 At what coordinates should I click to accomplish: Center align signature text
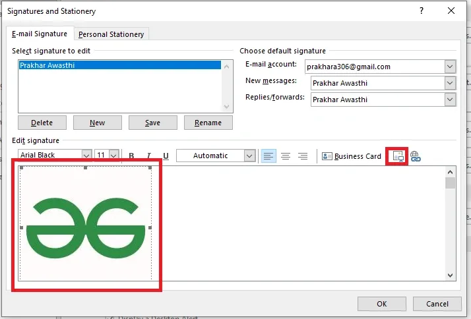pyautogui.click(x=286, y=156)
